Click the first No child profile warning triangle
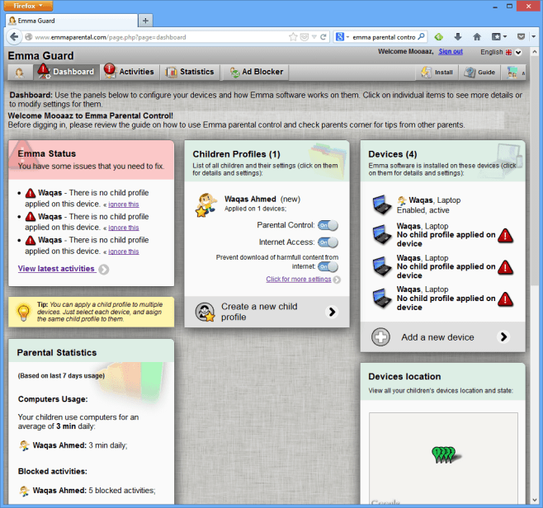The image size is (543, 508). pyautogui.click(x=505, y=235)
